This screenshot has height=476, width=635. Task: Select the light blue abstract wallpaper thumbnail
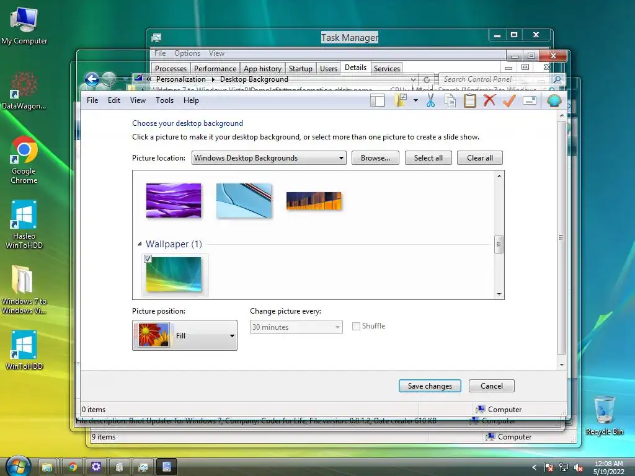pyautogui.click(x=244, y=200)
